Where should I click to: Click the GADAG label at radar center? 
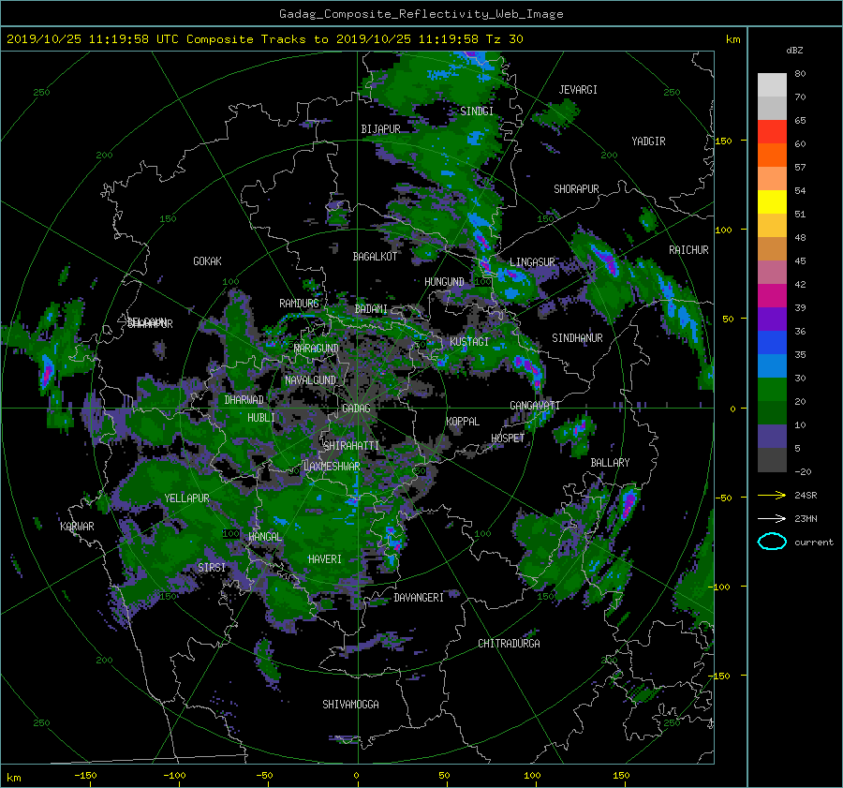[356, 409]
